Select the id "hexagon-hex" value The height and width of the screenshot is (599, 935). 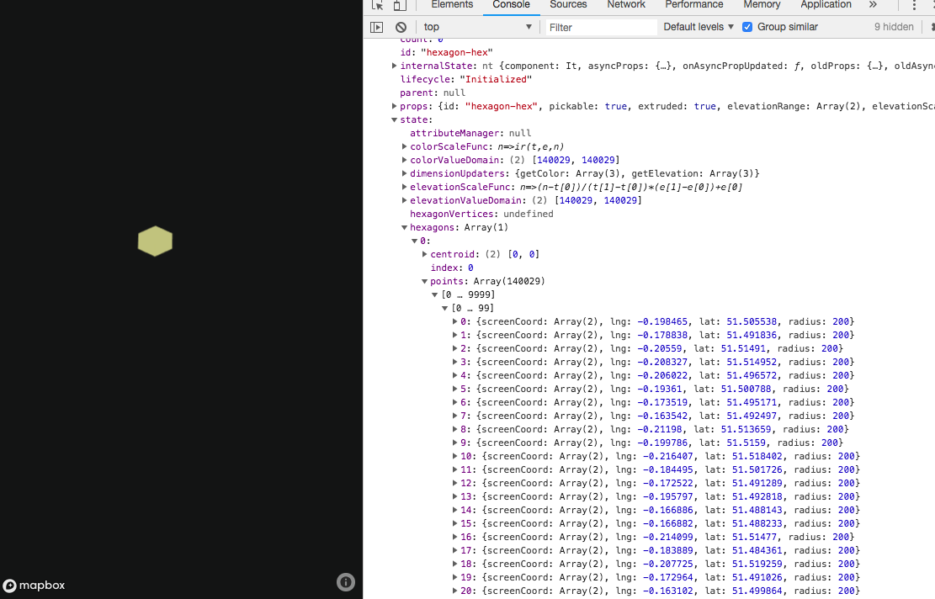pyautogui.click(x=457, y=52)
